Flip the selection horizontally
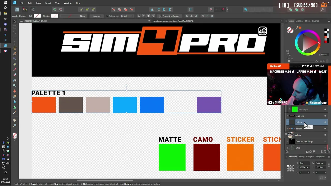 tap(152, 10)
